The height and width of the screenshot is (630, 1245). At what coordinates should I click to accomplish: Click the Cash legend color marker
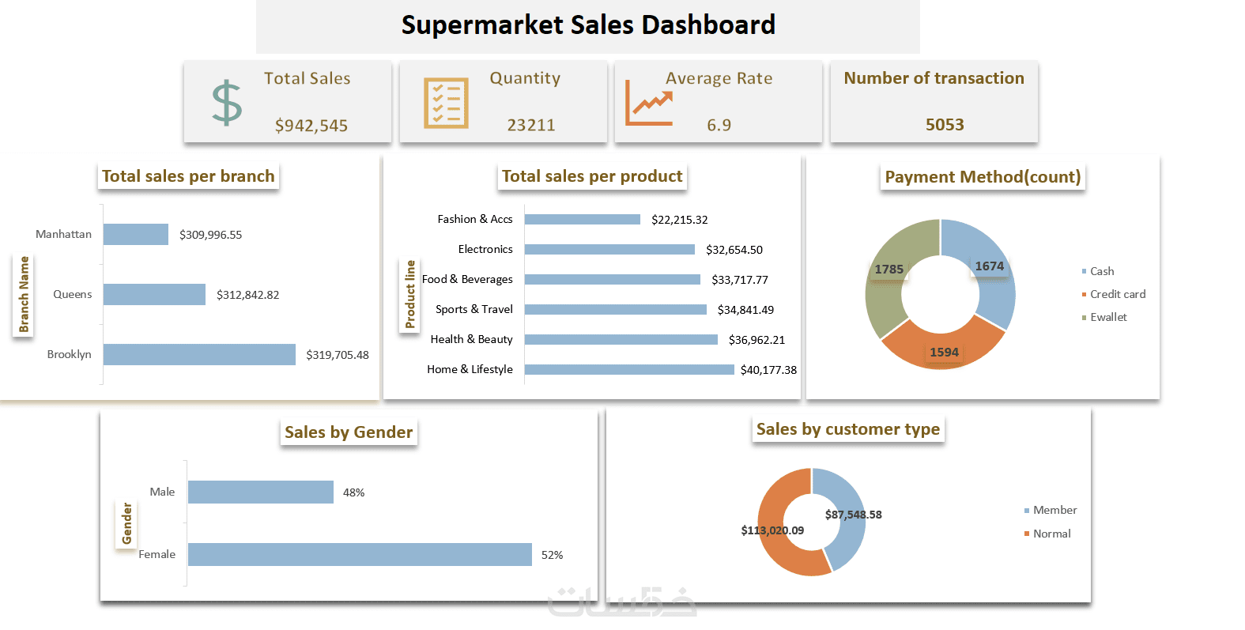click(x=1085, y=271)
